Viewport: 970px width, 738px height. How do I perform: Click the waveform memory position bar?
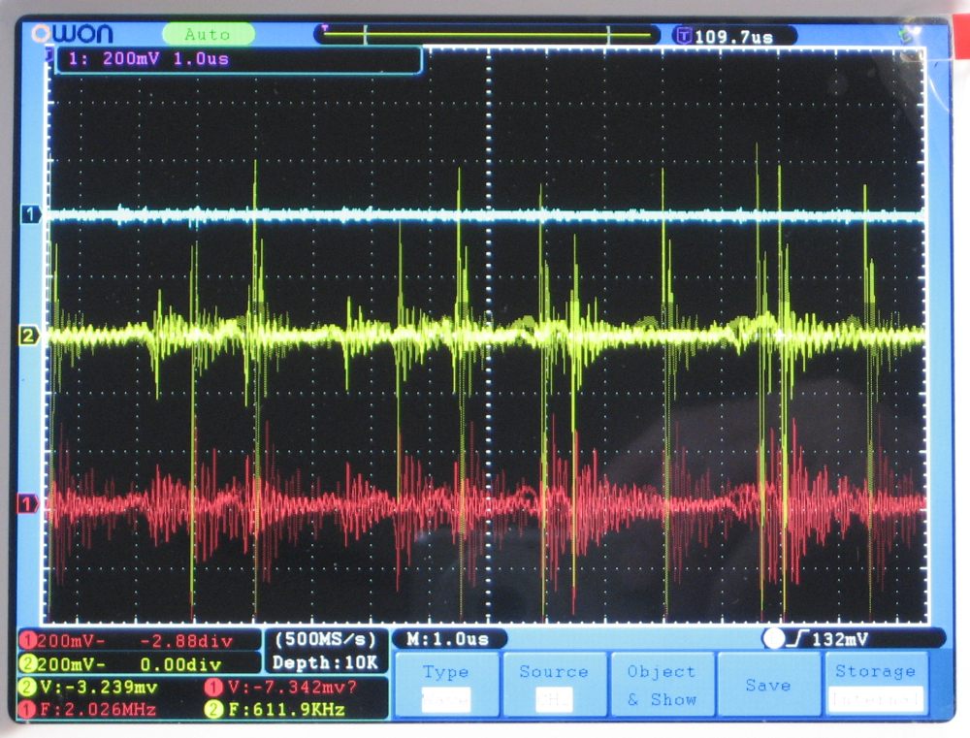tap(487, 35)
